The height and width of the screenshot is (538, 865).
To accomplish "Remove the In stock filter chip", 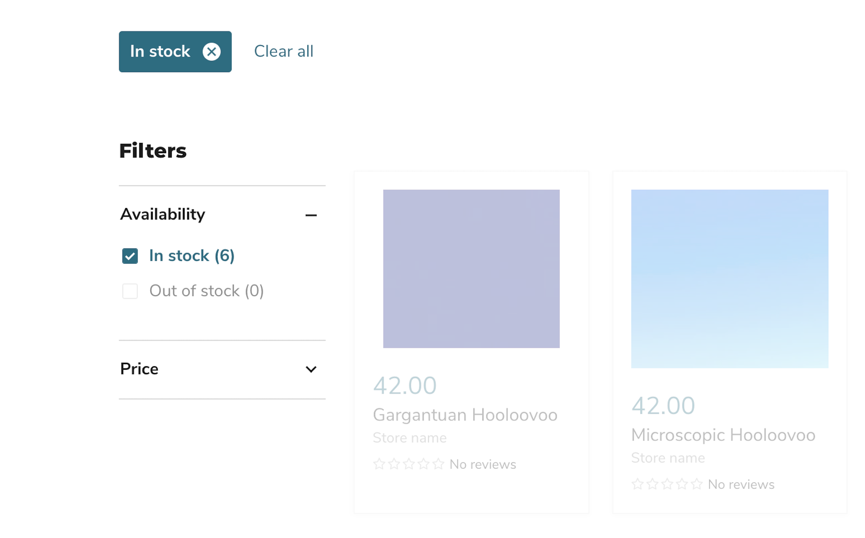I will click(x=212, y=52).
